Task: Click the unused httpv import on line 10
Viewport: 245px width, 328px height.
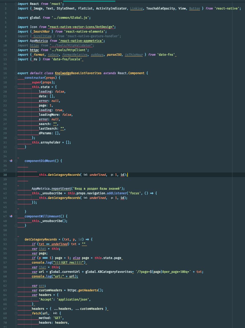Action: 34,45
